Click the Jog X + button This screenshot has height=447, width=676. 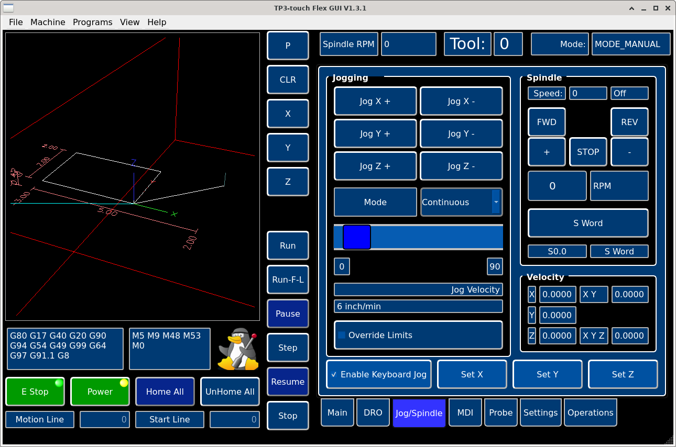[375, 102]
